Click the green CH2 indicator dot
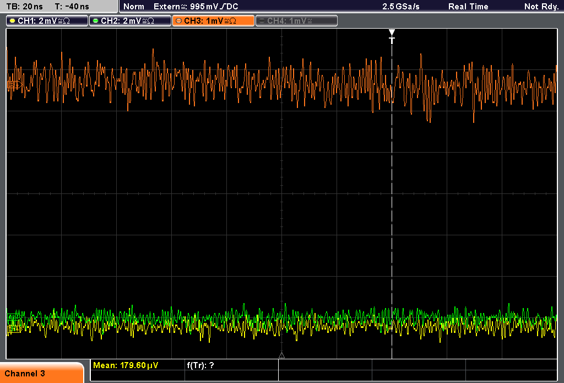 [x=95, y=21]
